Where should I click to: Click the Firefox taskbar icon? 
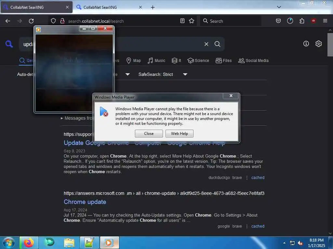[x=29, y=243]
